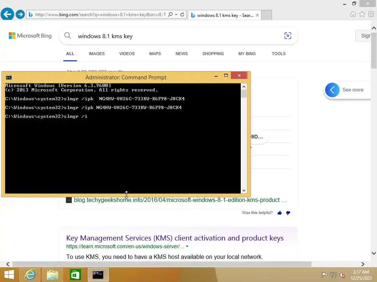Open the Windows Store taskbar icon

[75, 275]
